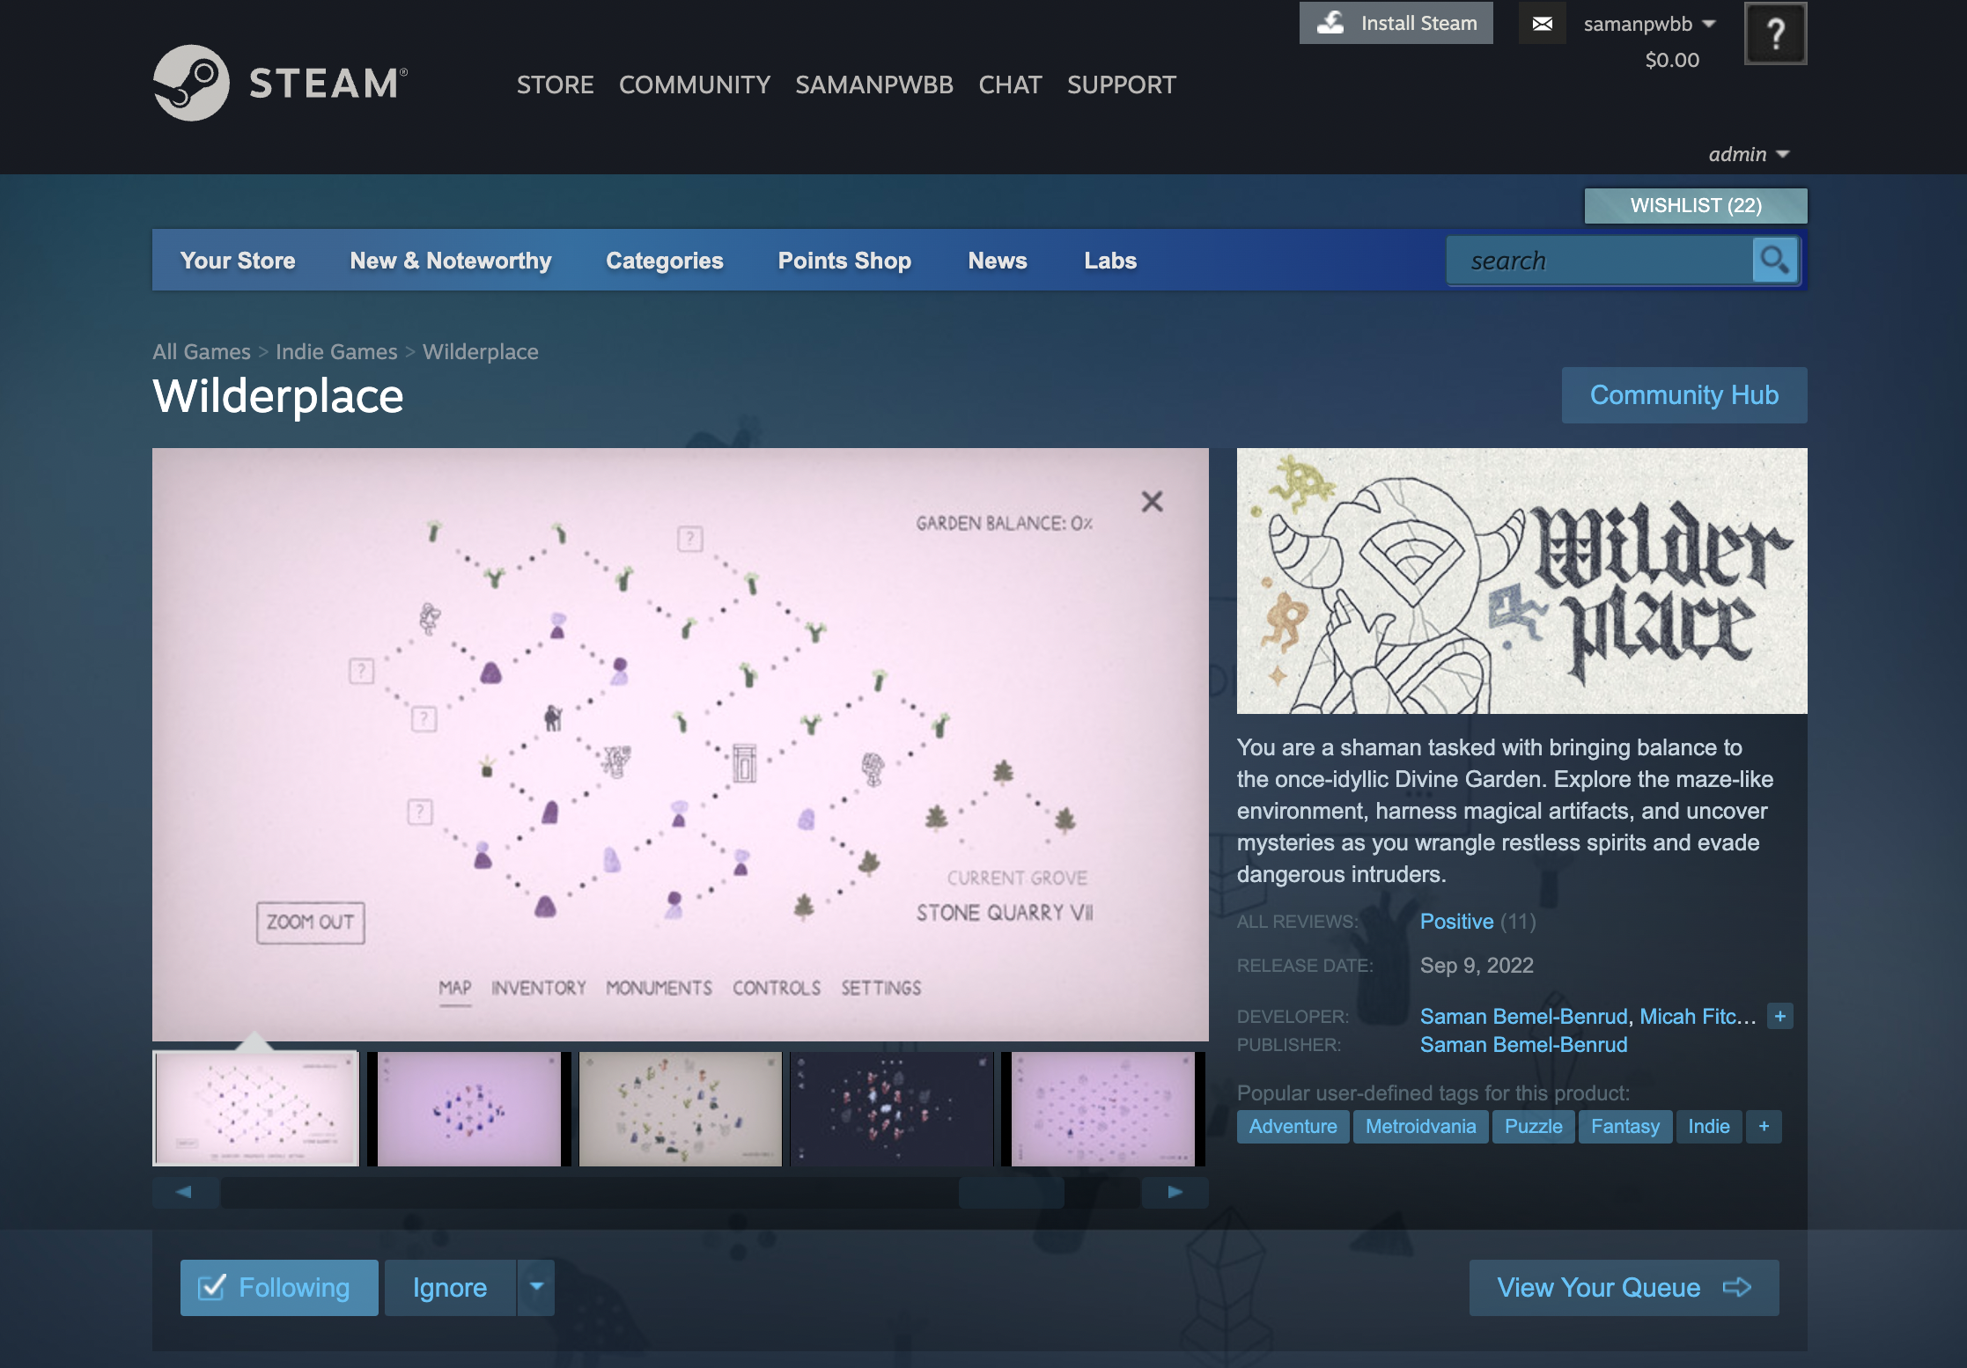This screenshot has height=1368, width=1967.
Task: Expand the admin dropdown menu
Action: point(1749,154)
